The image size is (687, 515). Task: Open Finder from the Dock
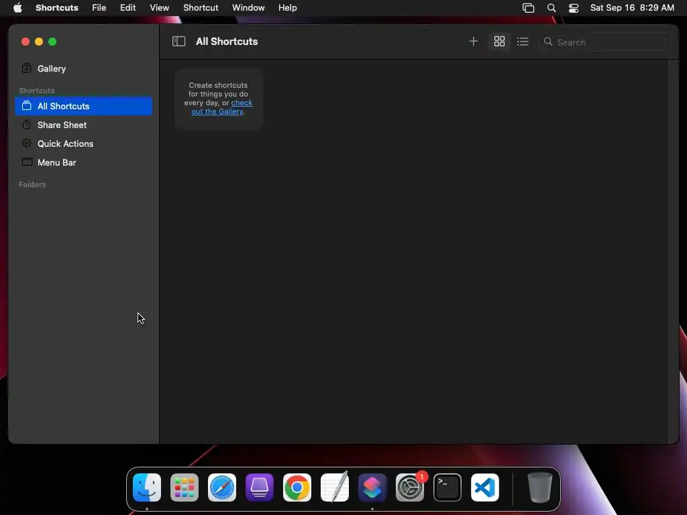tap(147, 488)
